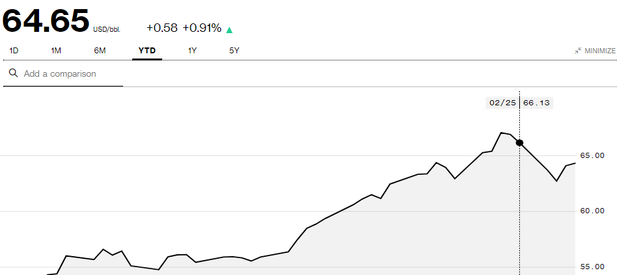
Task: Select the 1M chart range
Action: coord(56,50)
